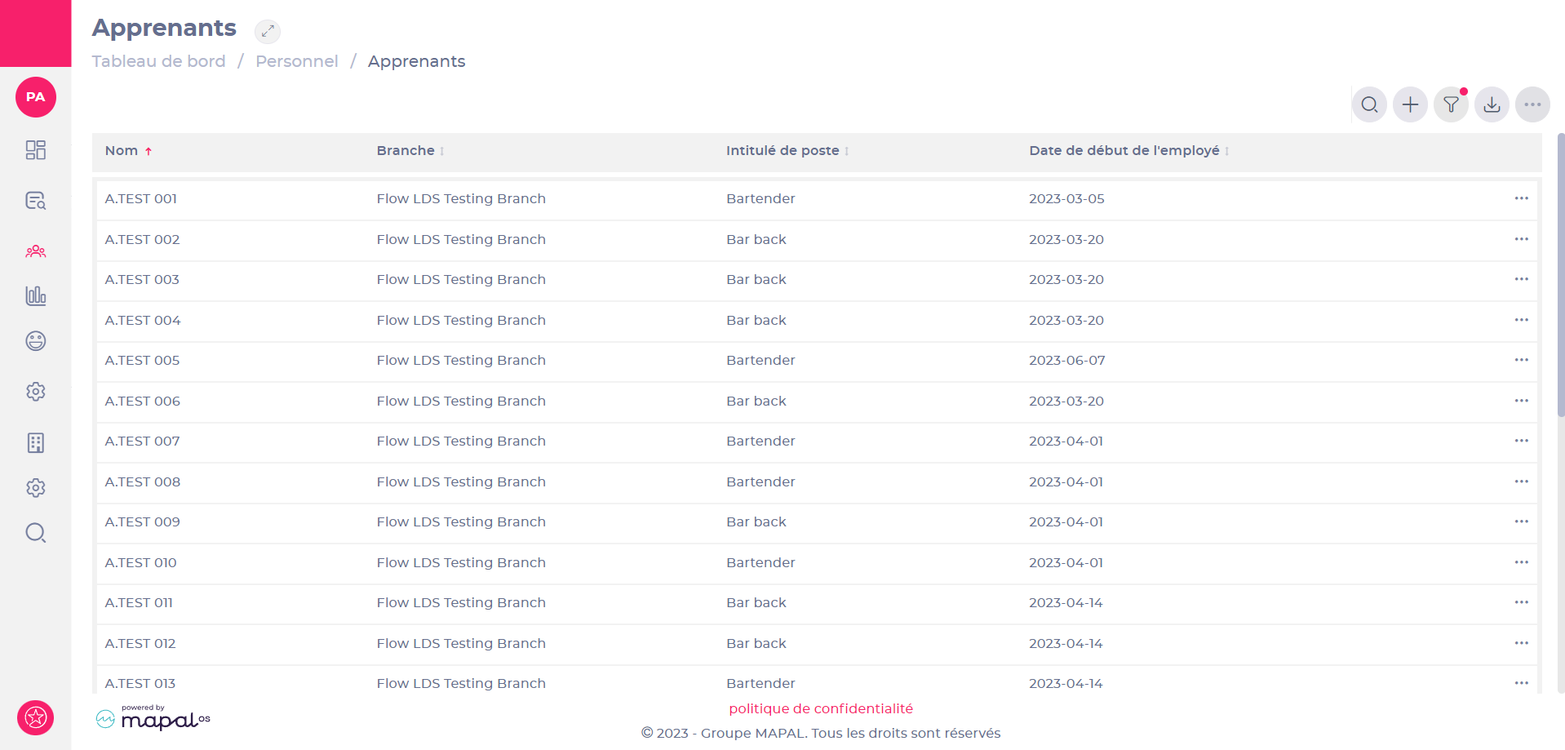Screen dimensions: 1565x750
Task: Select the people group icon in sidebar
Action: (36, 251)
